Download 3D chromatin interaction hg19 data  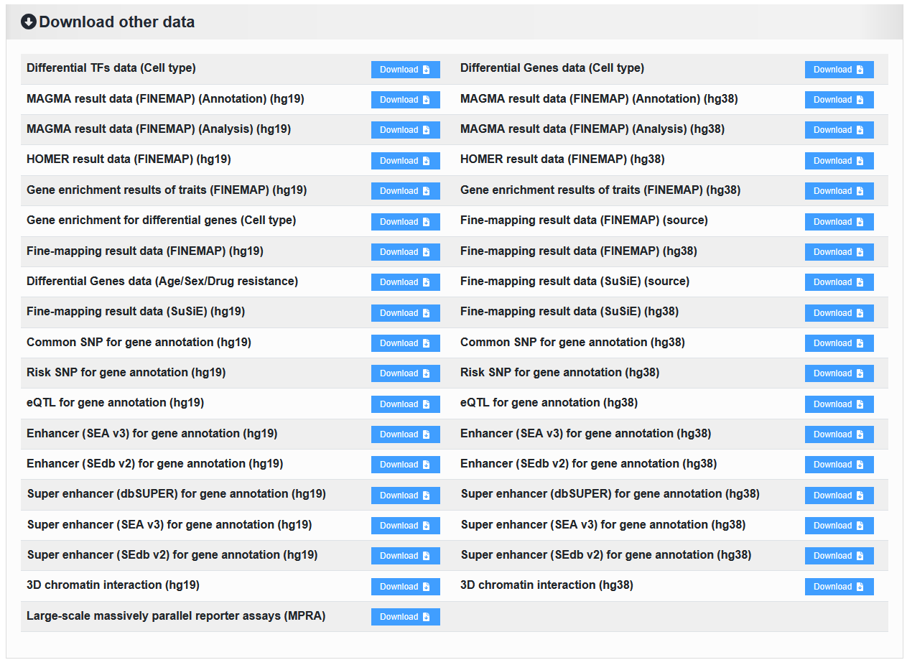coord(406,587)
